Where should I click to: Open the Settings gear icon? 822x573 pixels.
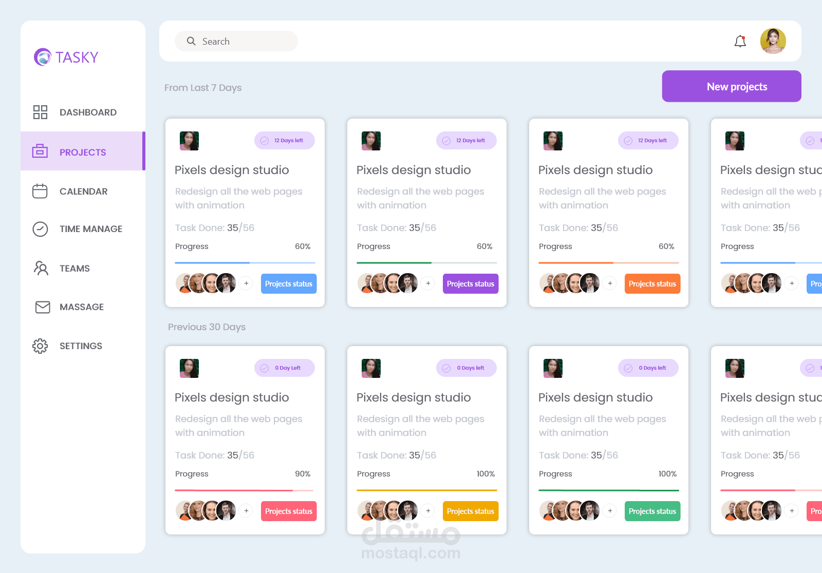tap(40, 346)
